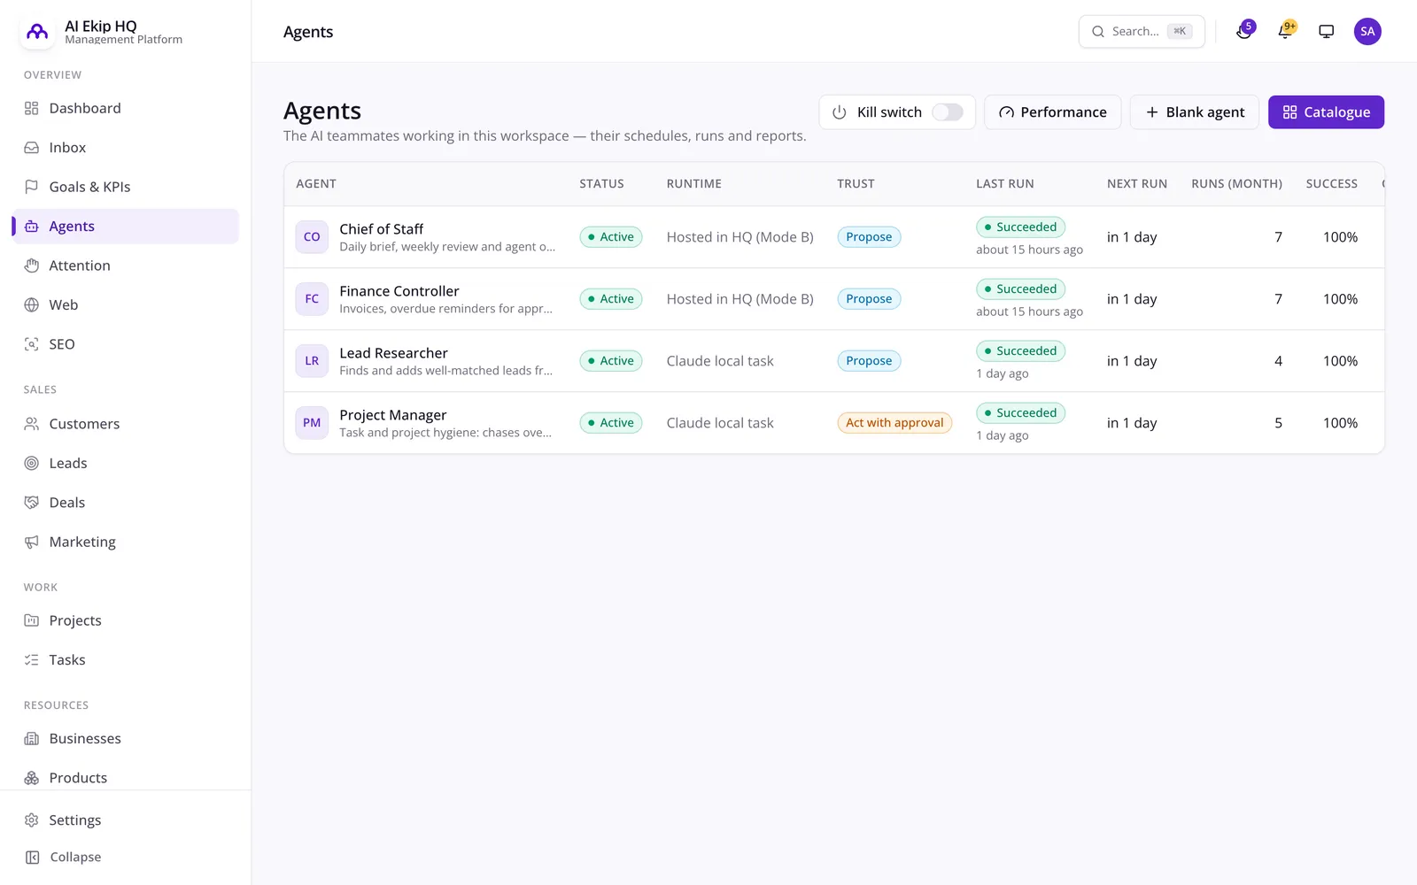Click Propose badge in Chief of Staff row
The height and width of the screenshot is (885, 1417).
pos(869,237)
